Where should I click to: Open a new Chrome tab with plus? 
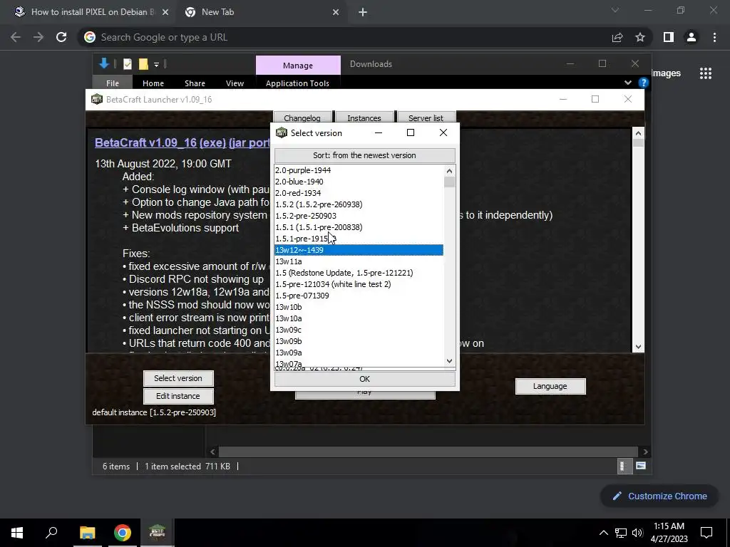tap(363, 12)
